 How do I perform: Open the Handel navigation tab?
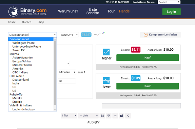pos(125,11)
